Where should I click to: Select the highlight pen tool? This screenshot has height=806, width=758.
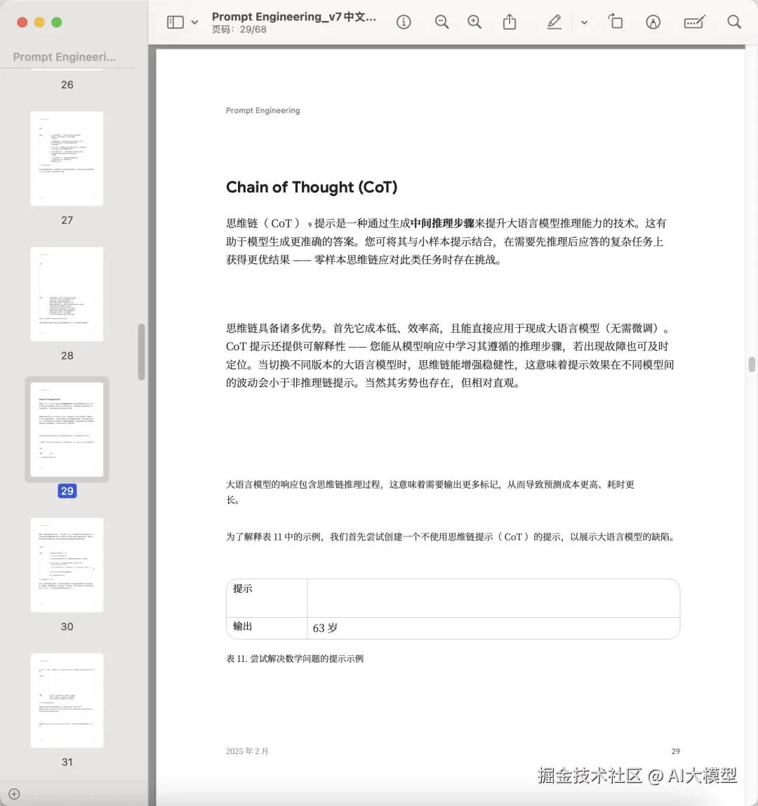pos(554,22)
